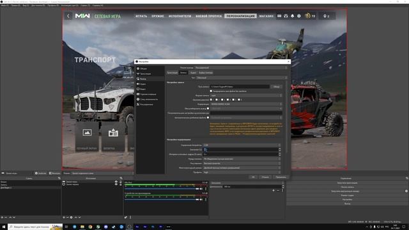Toggle audio track 3 checkbox
Viewport: 409px width, 230px height.
coord(222,100)
